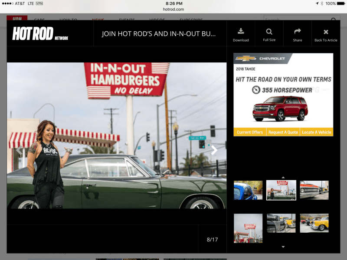Image resolution: width=347 pixels, height=260 pixels.
Task: Tap the 8:26 PM clock
Action: [x=174, y=3]
